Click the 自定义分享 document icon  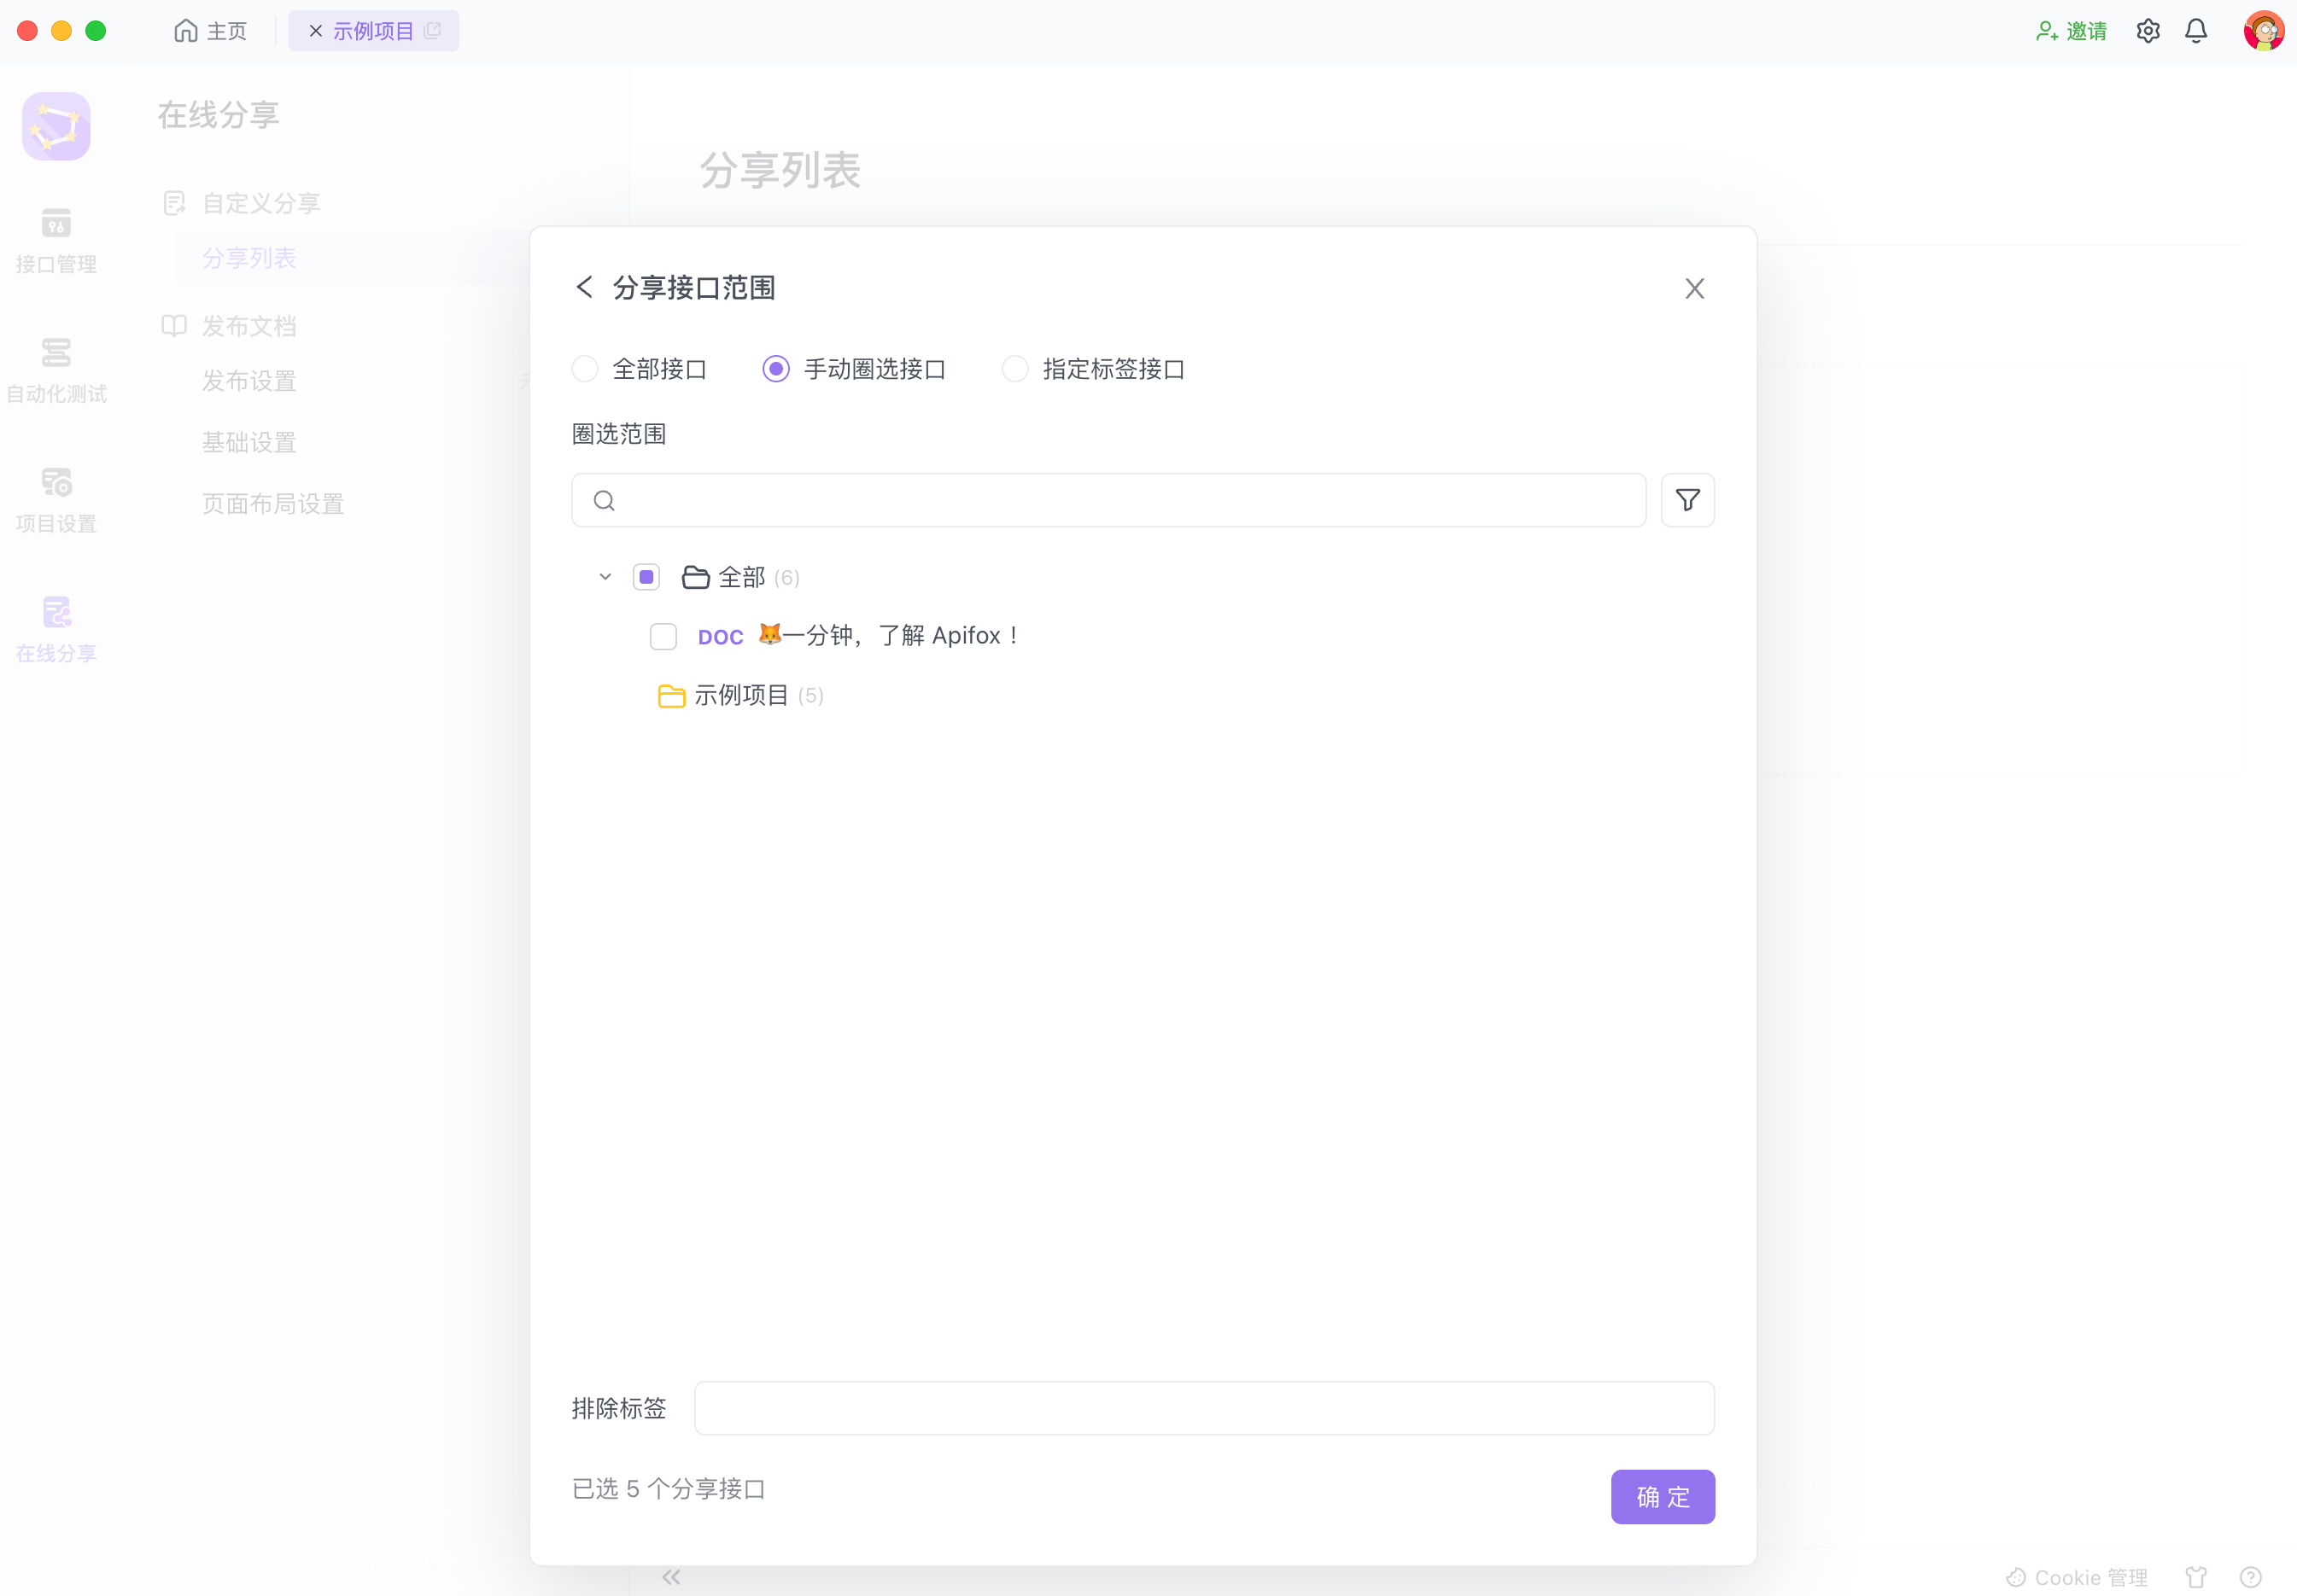174,203
